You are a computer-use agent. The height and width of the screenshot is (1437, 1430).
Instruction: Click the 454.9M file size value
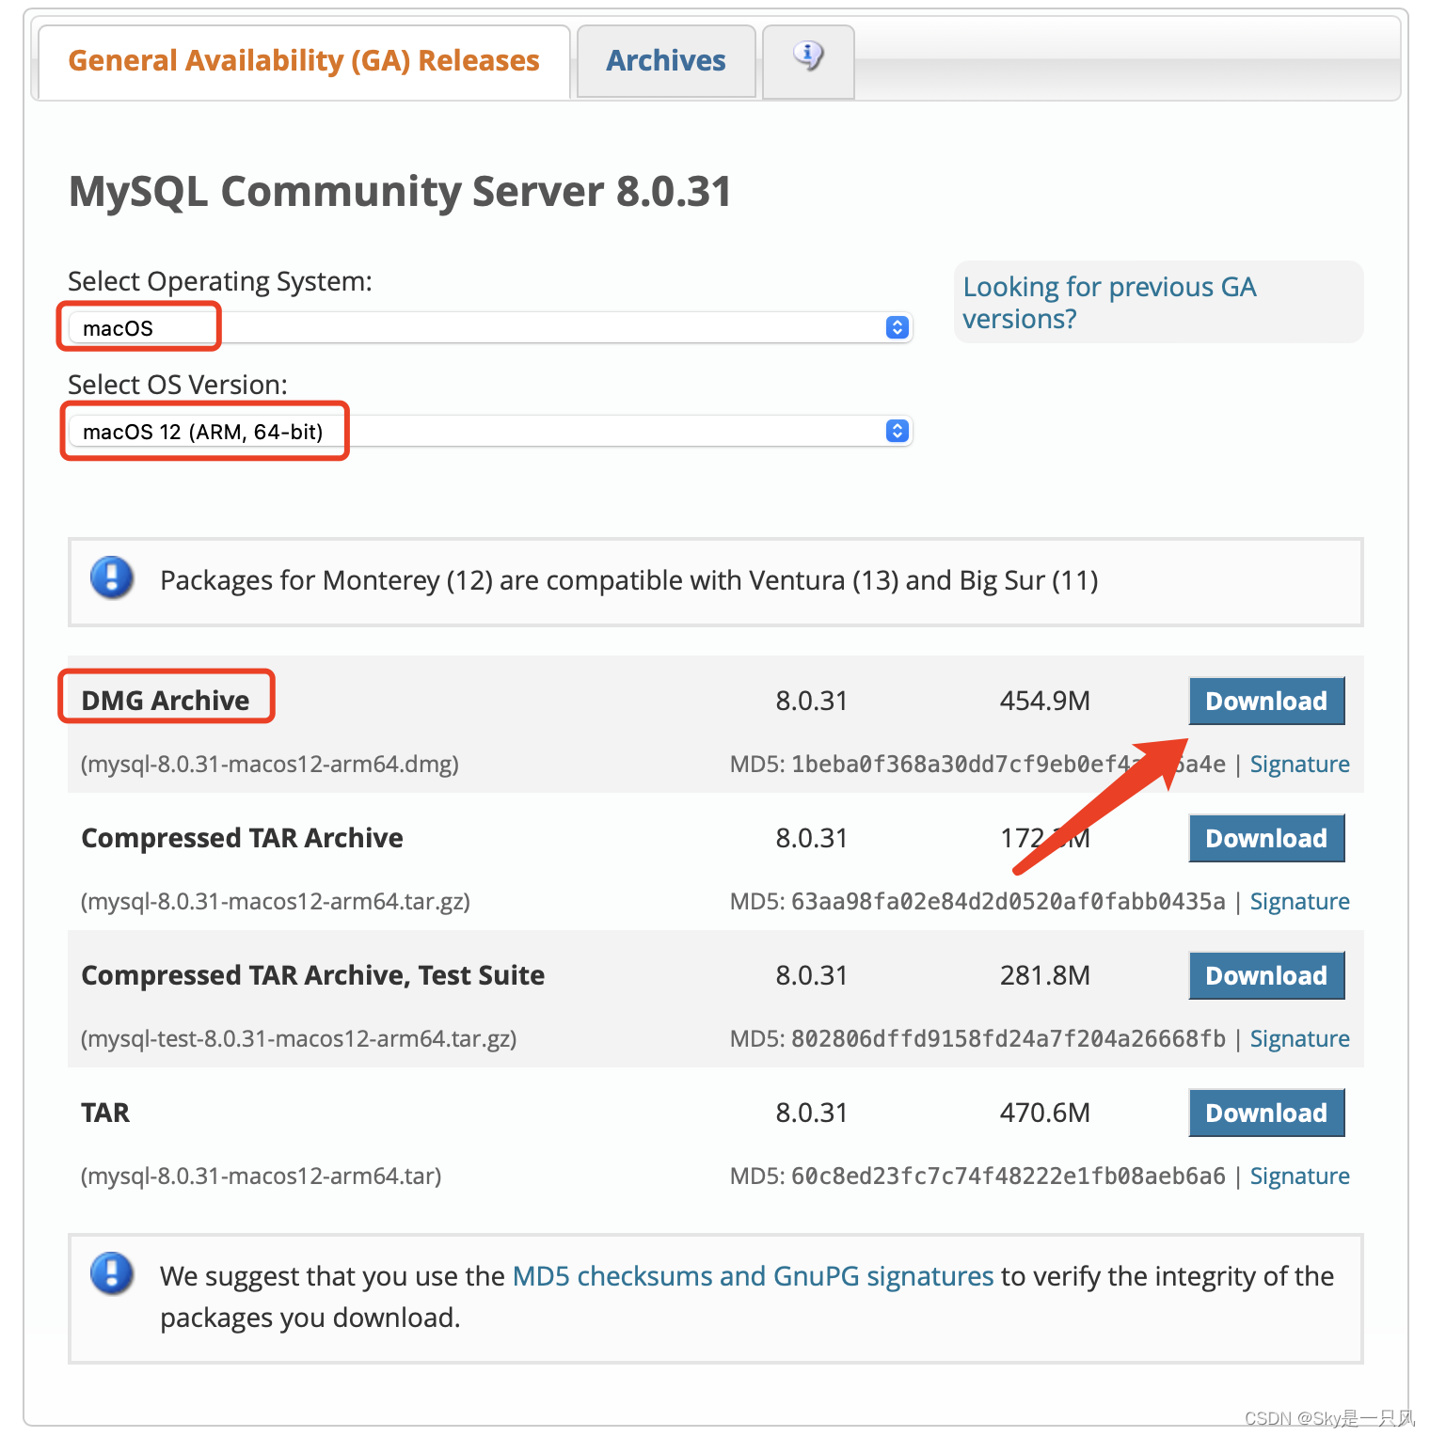(x=1044, y=701)
